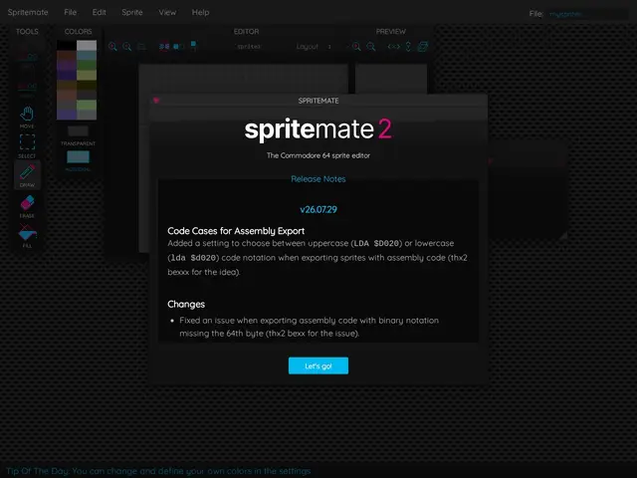This screenshot has width=637, height=478.
Task: Open the Release Notes link
Action: click(318, 179)
